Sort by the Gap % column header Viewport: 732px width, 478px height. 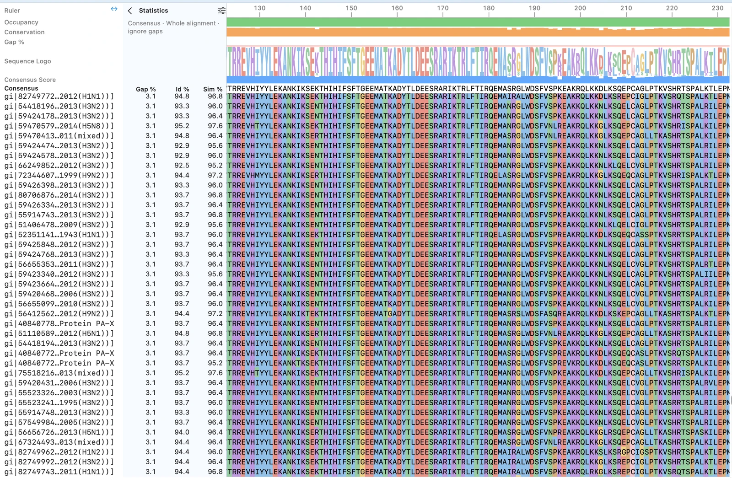tap(146, 89)
